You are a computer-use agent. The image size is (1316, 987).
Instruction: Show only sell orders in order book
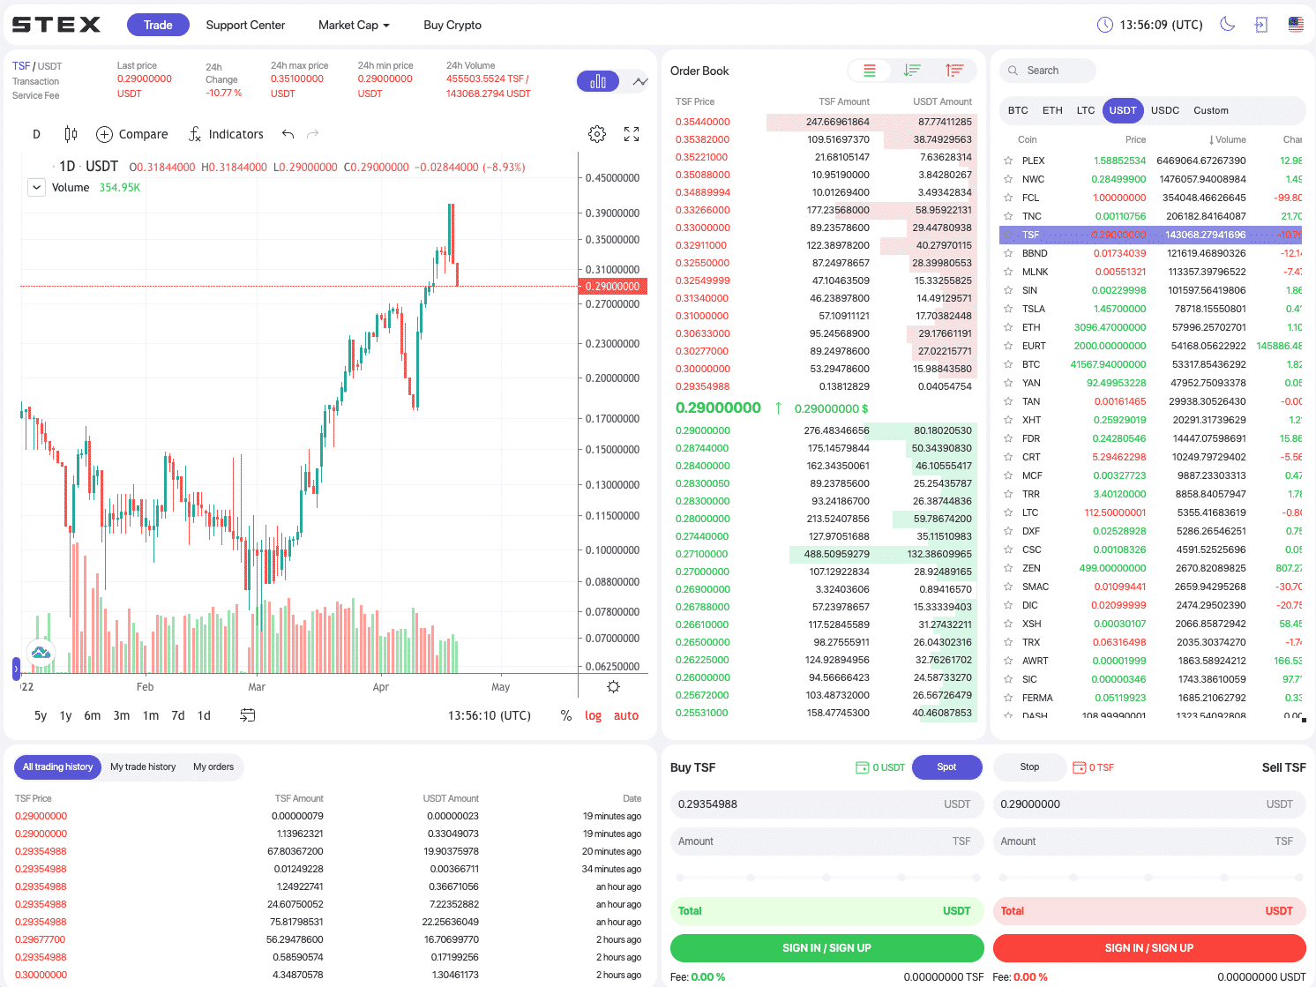tap(954, 71)
